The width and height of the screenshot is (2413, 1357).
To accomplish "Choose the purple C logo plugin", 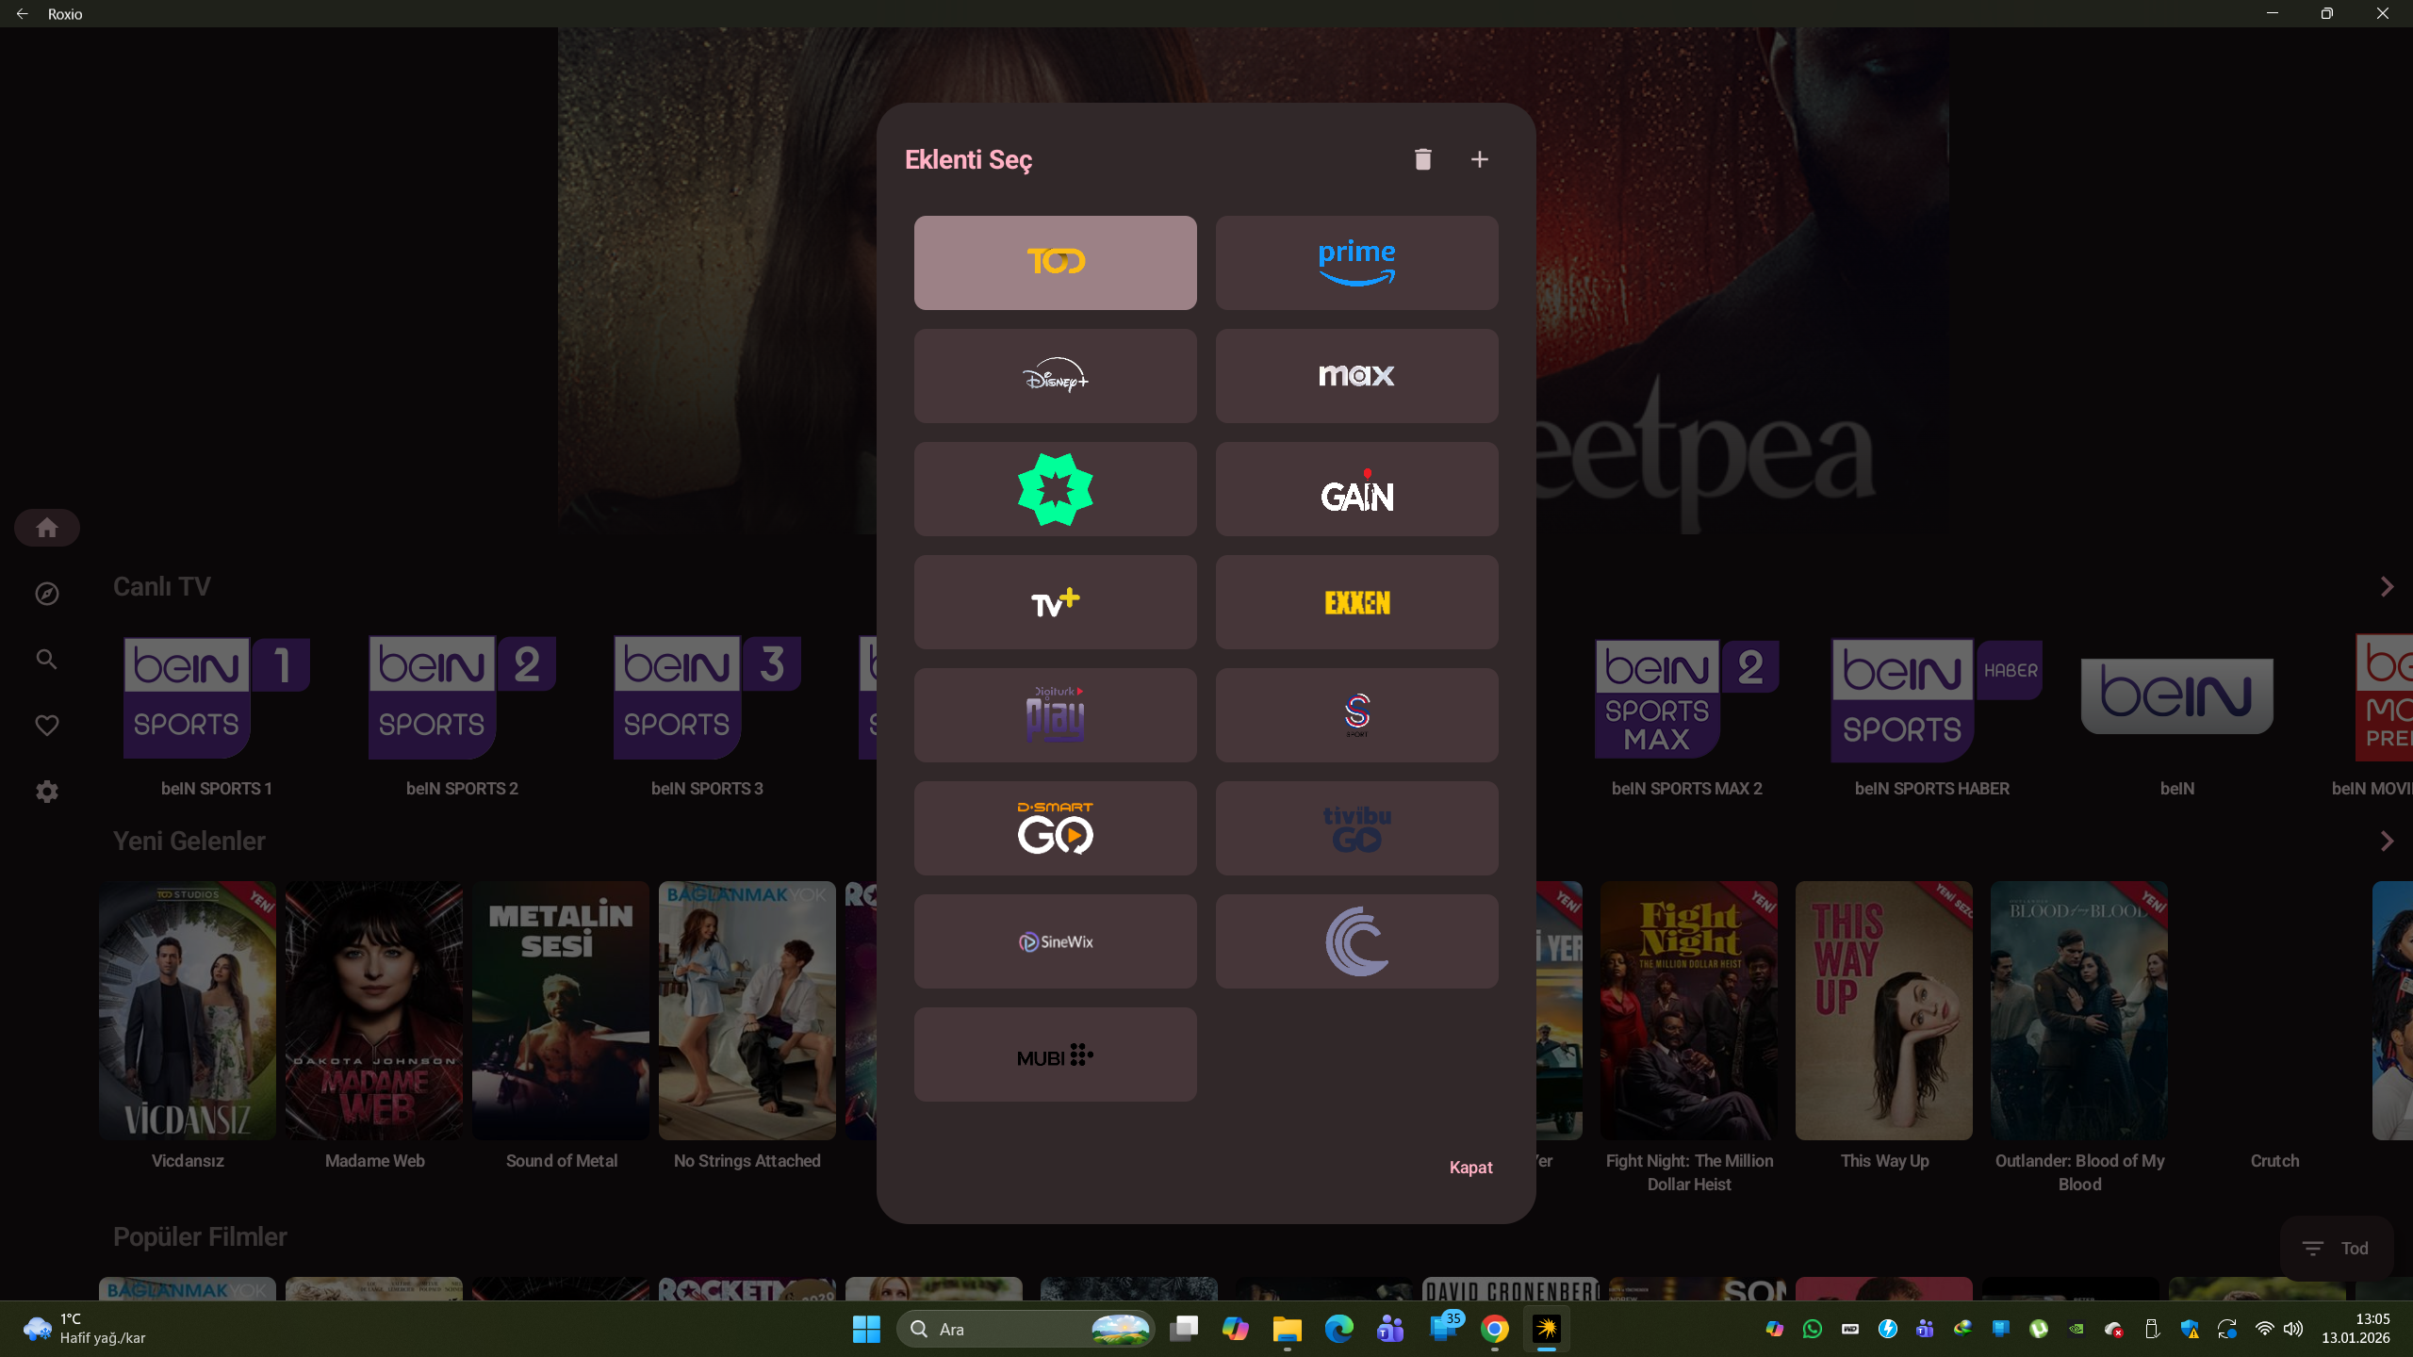I will coord(1357,941).
